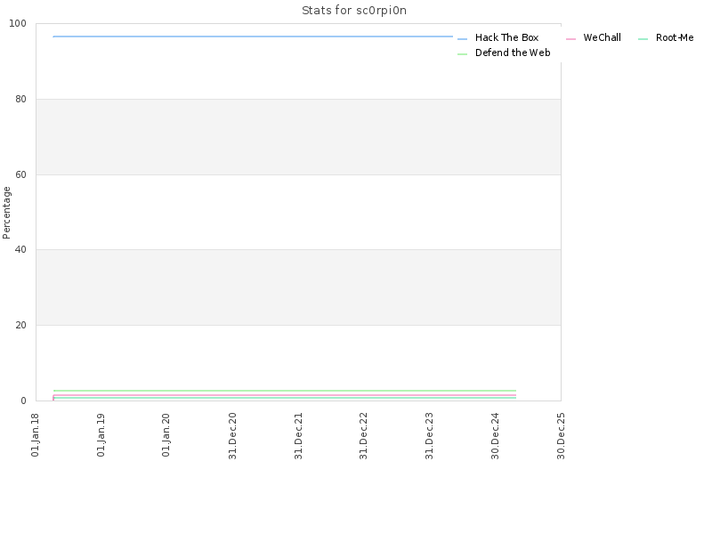Click the y-axis value 80
The height and width of the screenshot is (534, 712).
(x=20, y=99)
